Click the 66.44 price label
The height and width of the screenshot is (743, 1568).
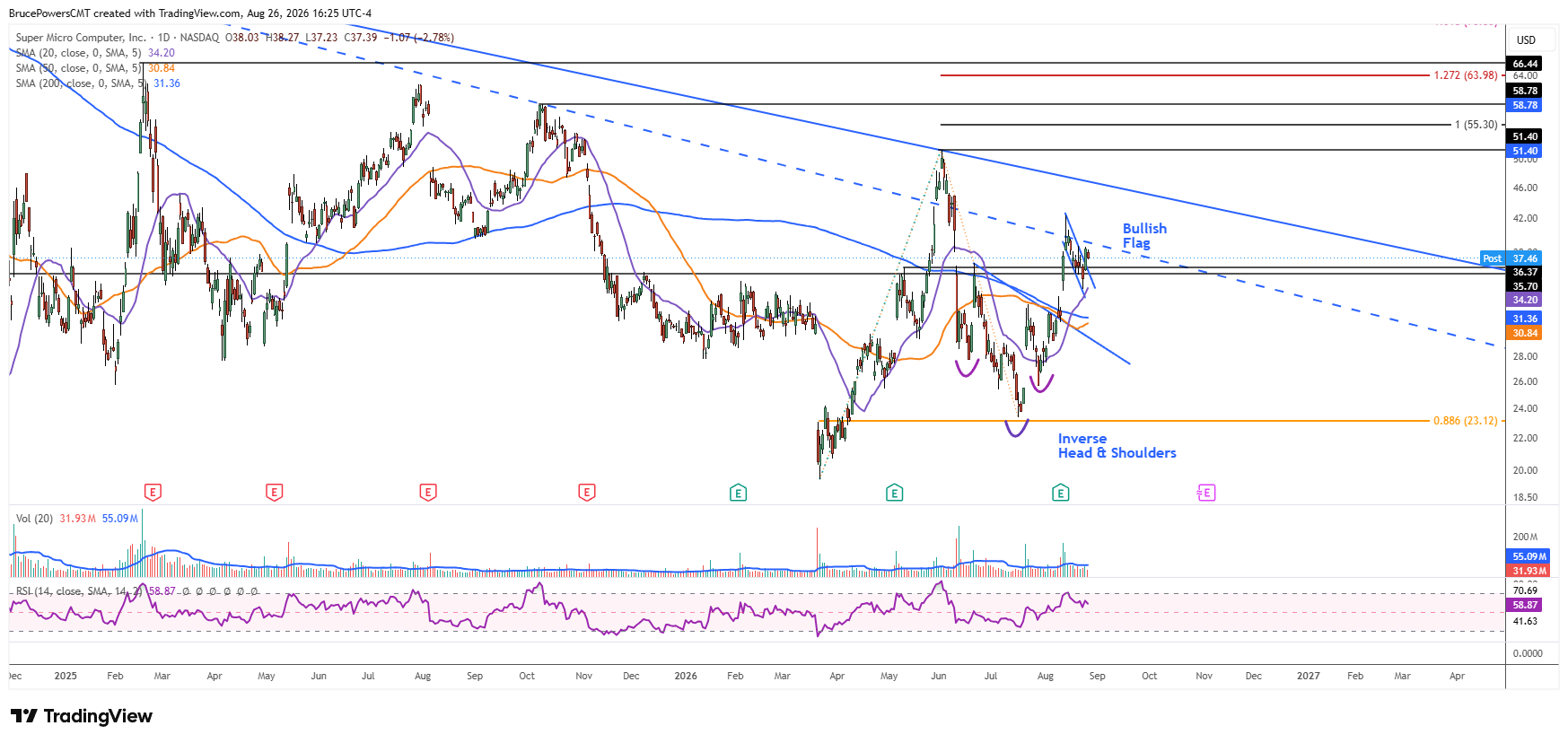[x=1525, y=64]
